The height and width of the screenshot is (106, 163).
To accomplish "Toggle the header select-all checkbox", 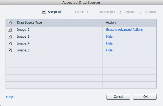I will (x=10, y=23).
